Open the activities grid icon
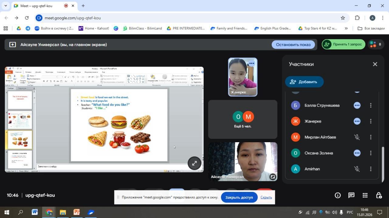The height and width of the screenshot is (218, 389). point(365,195)
